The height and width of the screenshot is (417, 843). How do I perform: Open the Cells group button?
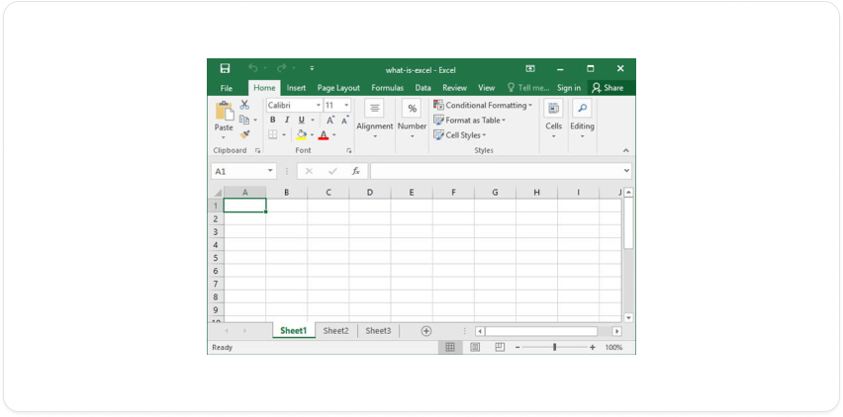[x=553, y=120]
